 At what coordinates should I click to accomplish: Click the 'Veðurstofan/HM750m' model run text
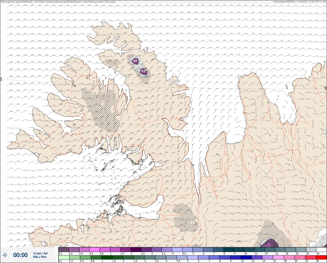pyautogui.click(x=299, y=2)
